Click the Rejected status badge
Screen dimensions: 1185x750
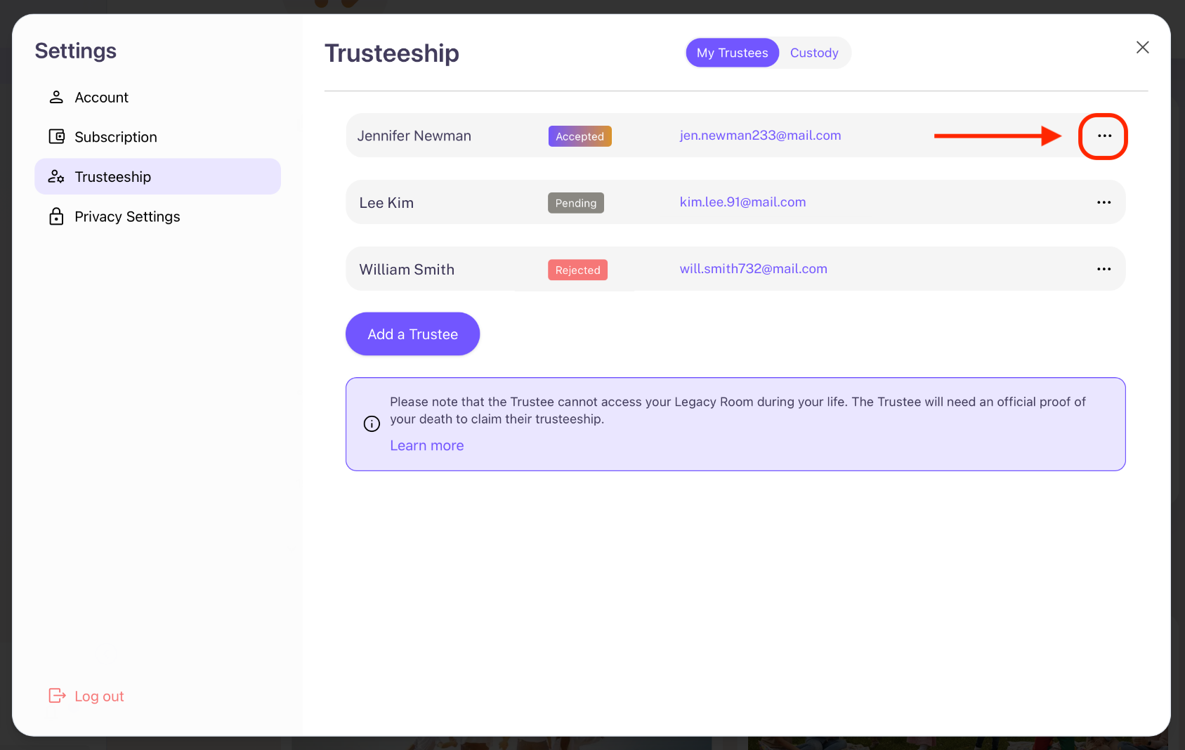pyautogui.click(x=577, y=270)
